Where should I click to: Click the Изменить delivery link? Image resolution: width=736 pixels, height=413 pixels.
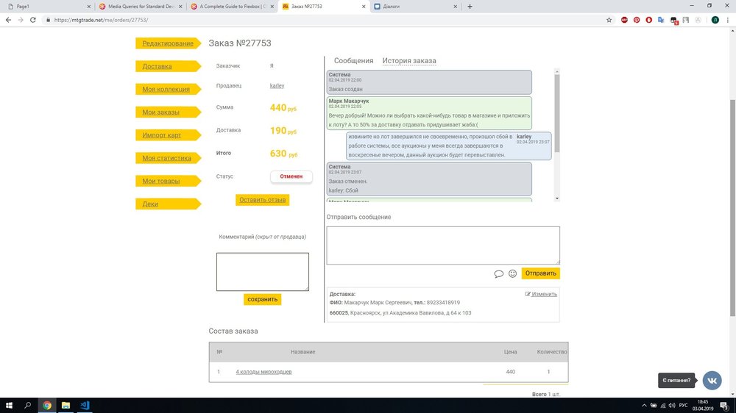pos(544,294)
